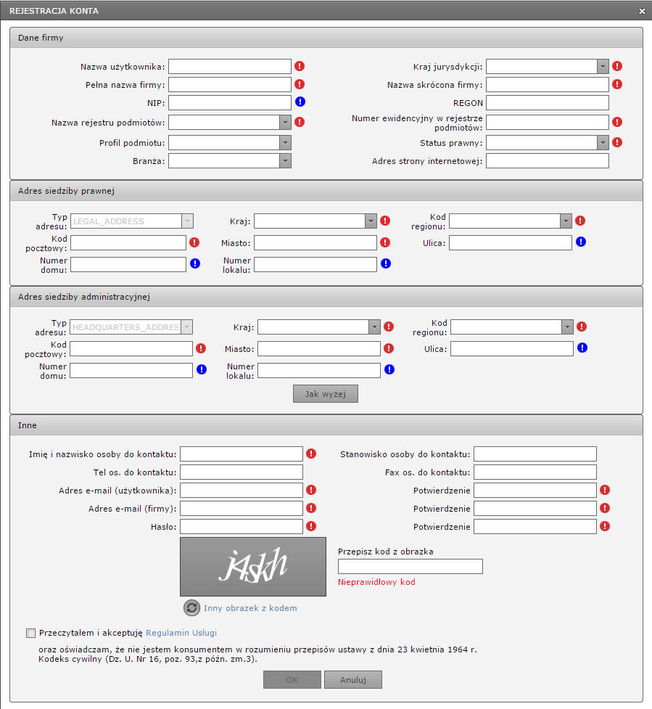Click red error icon beside Hasło field

(311, 526)
